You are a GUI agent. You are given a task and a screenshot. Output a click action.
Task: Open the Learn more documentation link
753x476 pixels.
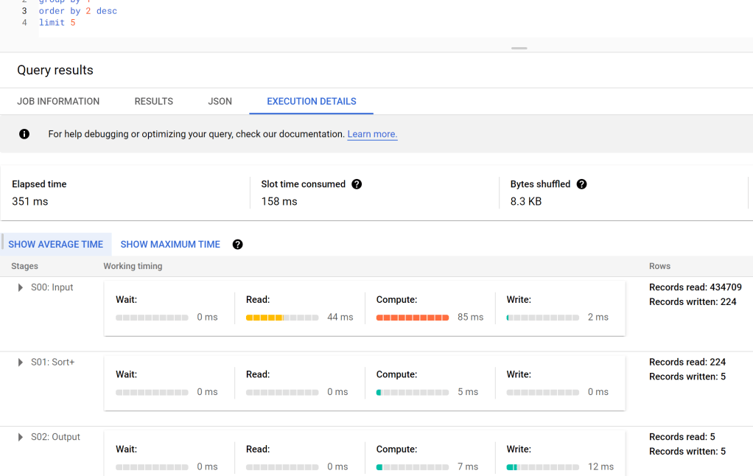point(372,134)
